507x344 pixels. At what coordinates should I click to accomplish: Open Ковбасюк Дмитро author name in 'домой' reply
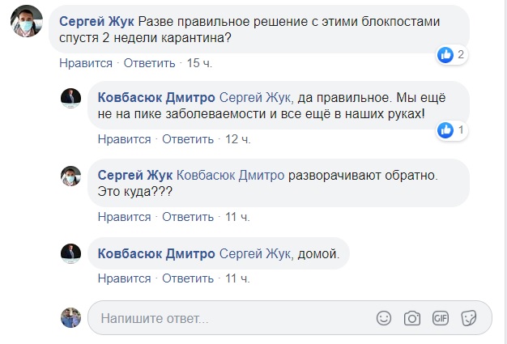[x=156, y=253]
